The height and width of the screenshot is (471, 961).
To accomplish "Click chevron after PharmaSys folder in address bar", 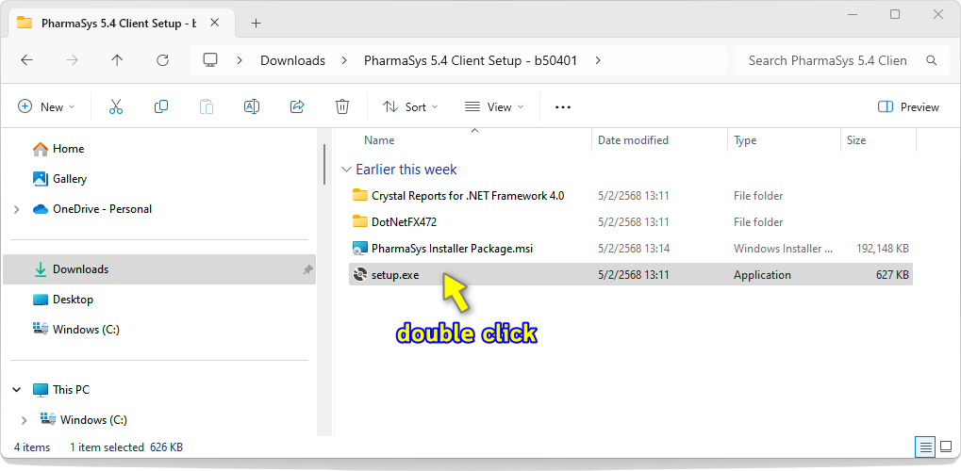I will pos(598,60).
